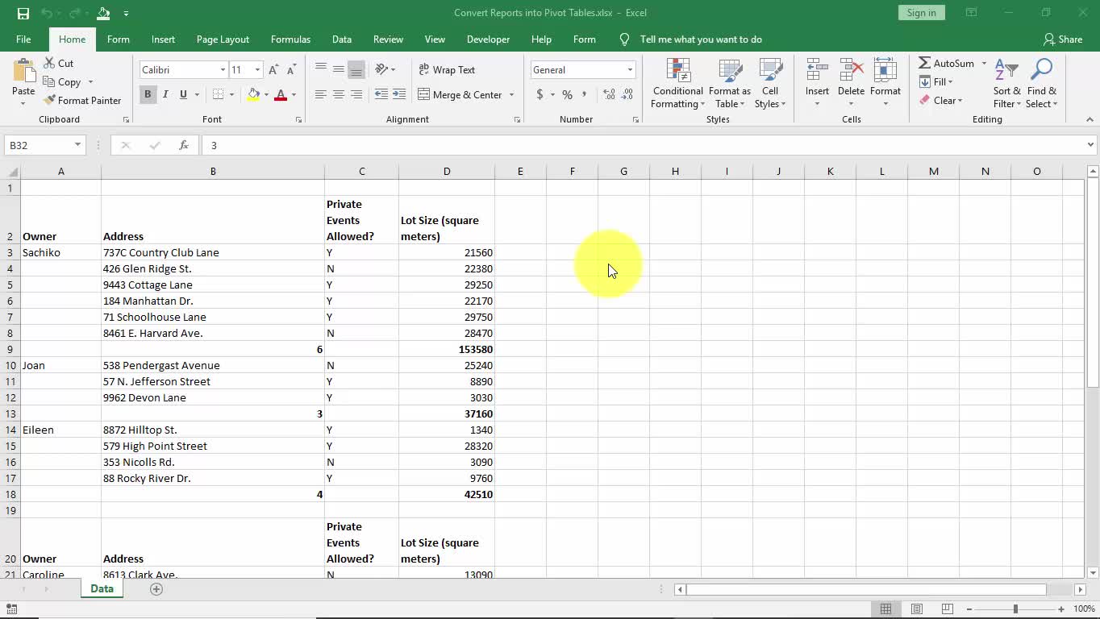Viewport: 1100px width, 619px height.
Task: Click the Sign in button
Action: 921,13
